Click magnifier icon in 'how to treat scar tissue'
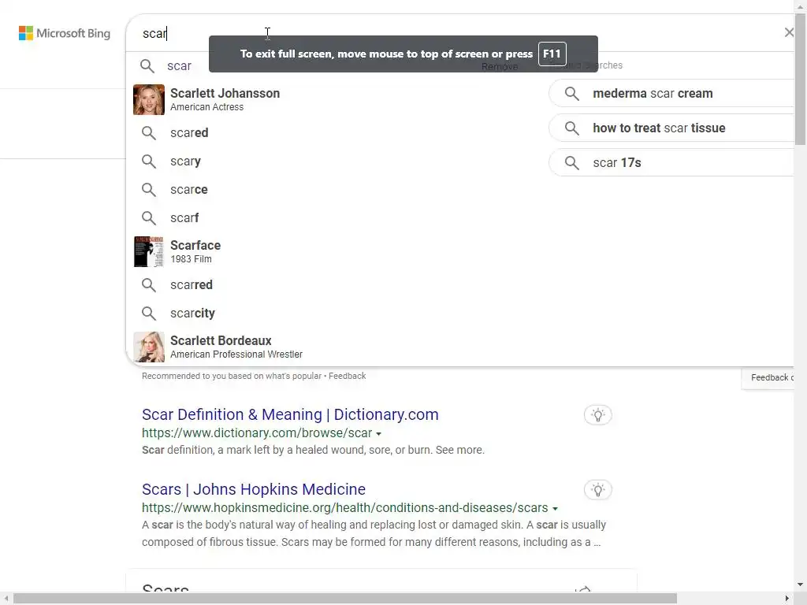 tap(572, 128)
